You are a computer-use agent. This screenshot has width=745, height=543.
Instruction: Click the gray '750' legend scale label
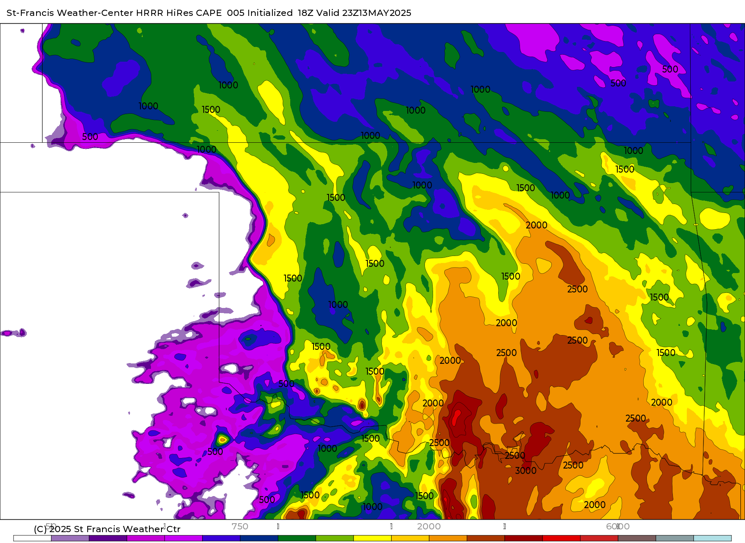click(x=240, y=526)
